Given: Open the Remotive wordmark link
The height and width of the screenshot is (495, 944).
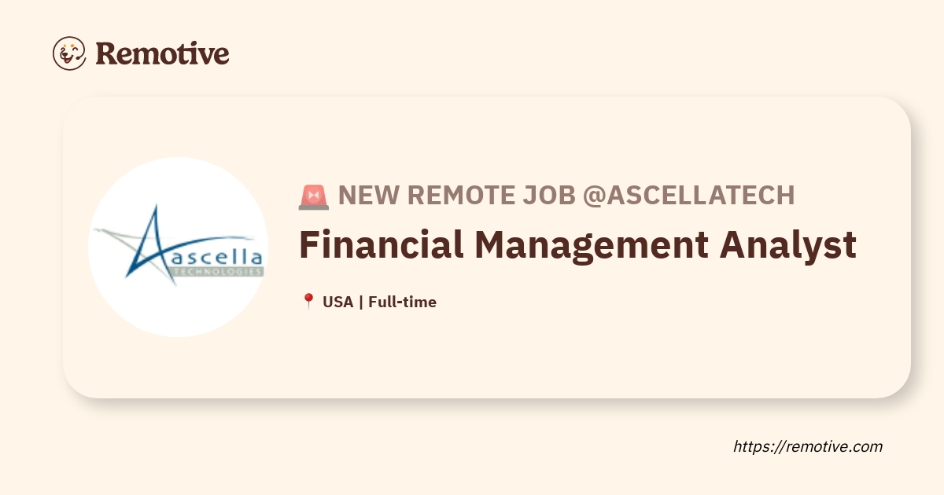Looking at the screenshot, I should coord(162,53).
